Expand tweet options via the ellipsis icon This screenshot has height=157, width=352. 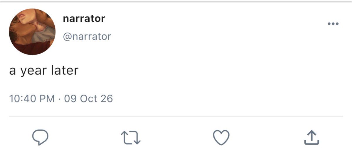click(x=333, y=24)
